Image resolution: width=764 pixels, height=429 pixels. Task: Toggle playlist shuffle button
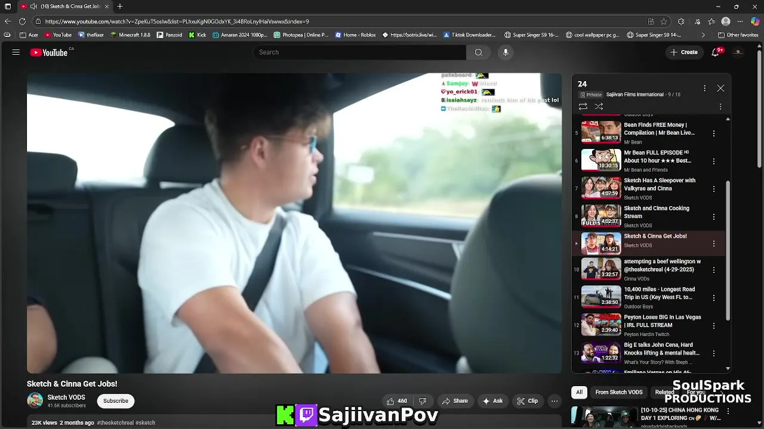coord(599,107)
